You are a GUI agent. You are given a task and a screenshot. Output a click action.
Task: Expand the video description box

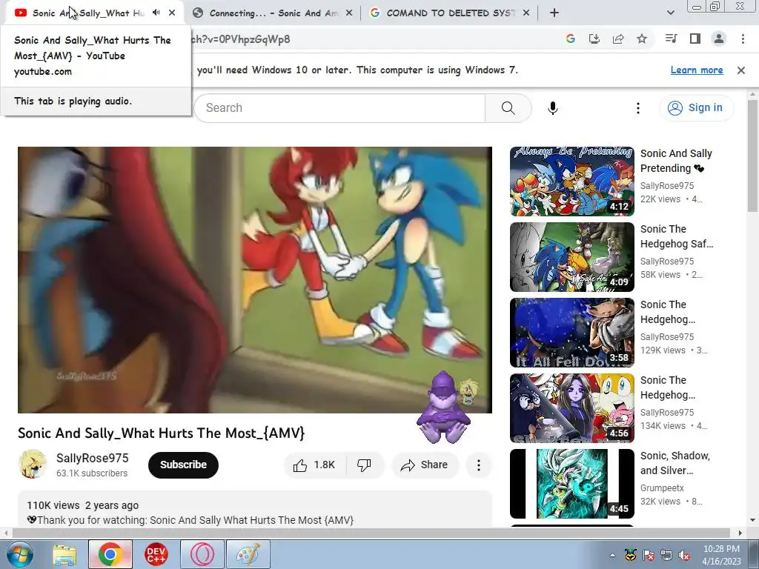tap(255, 509)
